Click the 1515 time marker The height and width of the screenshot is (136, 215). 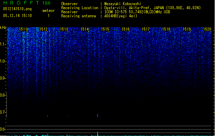click(105, 29)
